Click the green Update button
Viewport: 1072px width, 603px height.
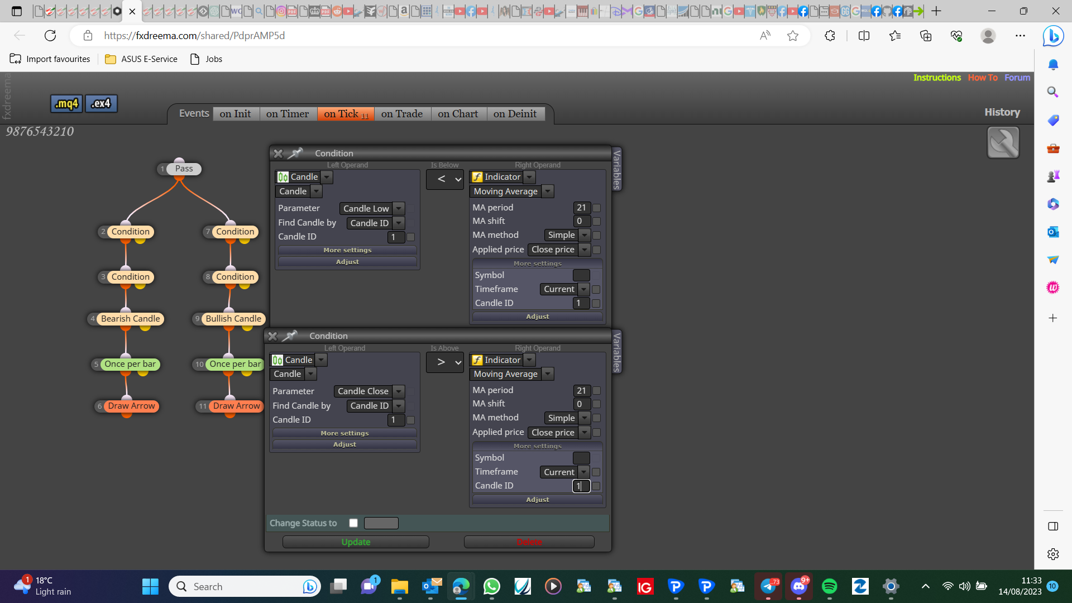(x=356, y=542)
